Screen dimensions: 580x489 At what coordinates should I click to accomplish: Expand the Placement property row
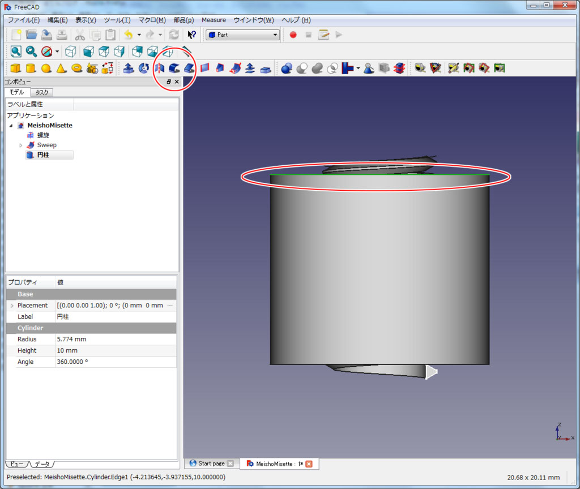point(12,306)
